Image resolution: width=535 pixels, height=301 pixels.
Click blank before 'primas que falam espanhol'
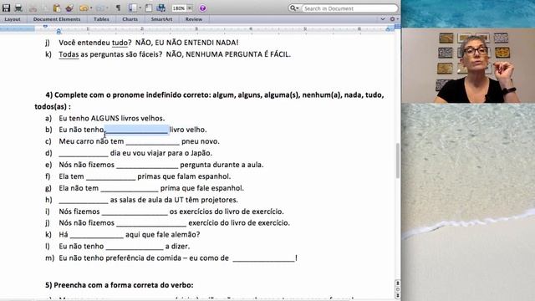[x=111, y=176]
